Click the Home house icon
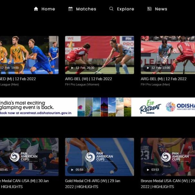Screen dimensions: 195x195 pyautogui.click(x=36, y=9)
